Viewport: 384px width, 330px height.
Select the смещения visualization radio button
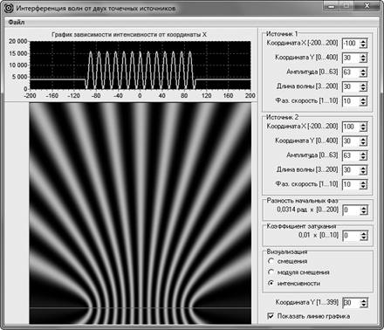click(x=271, y=261)
